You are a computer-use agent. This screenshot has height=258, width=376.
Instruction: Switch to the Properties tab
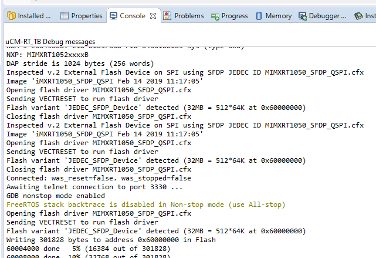[x=82, y=16]
